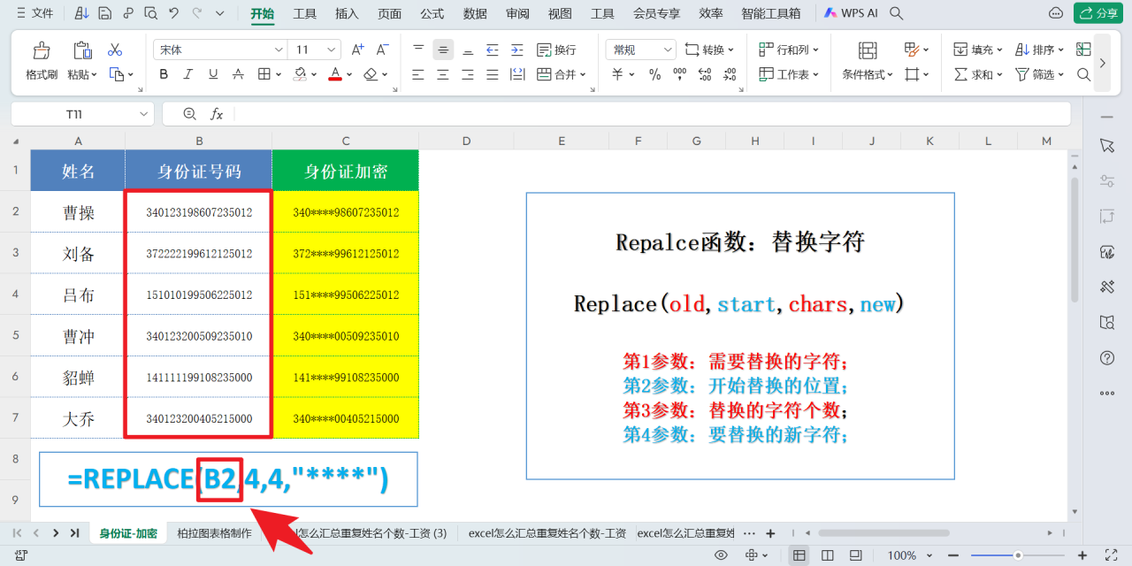Select middle vertical alignment button

pos(443,50)
